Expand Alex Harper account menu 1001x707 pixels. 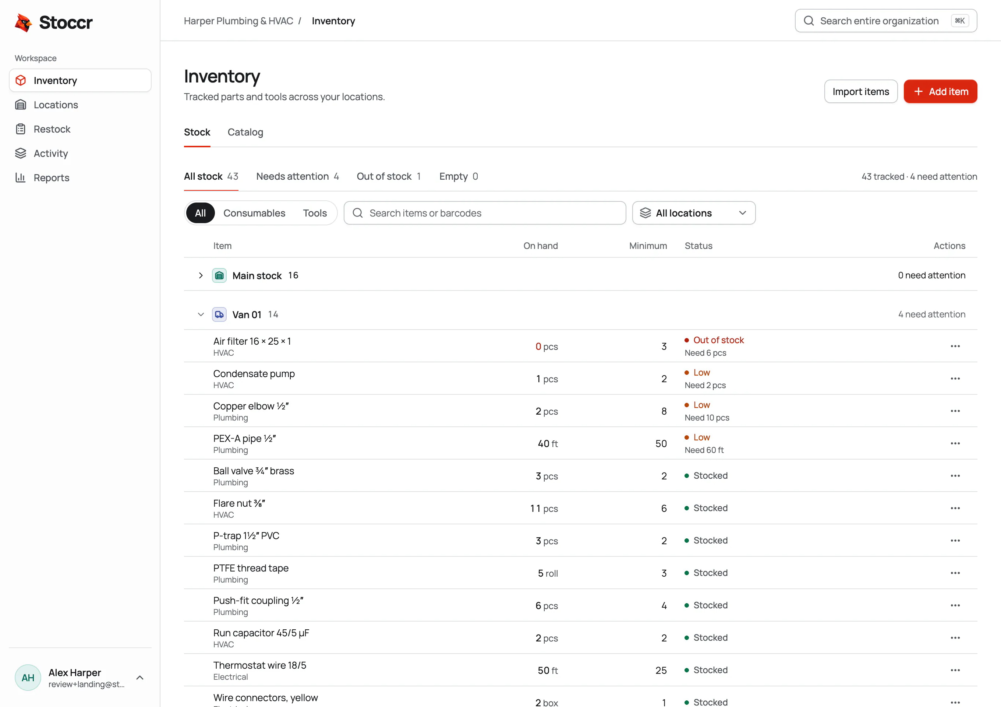pos(140,677)
